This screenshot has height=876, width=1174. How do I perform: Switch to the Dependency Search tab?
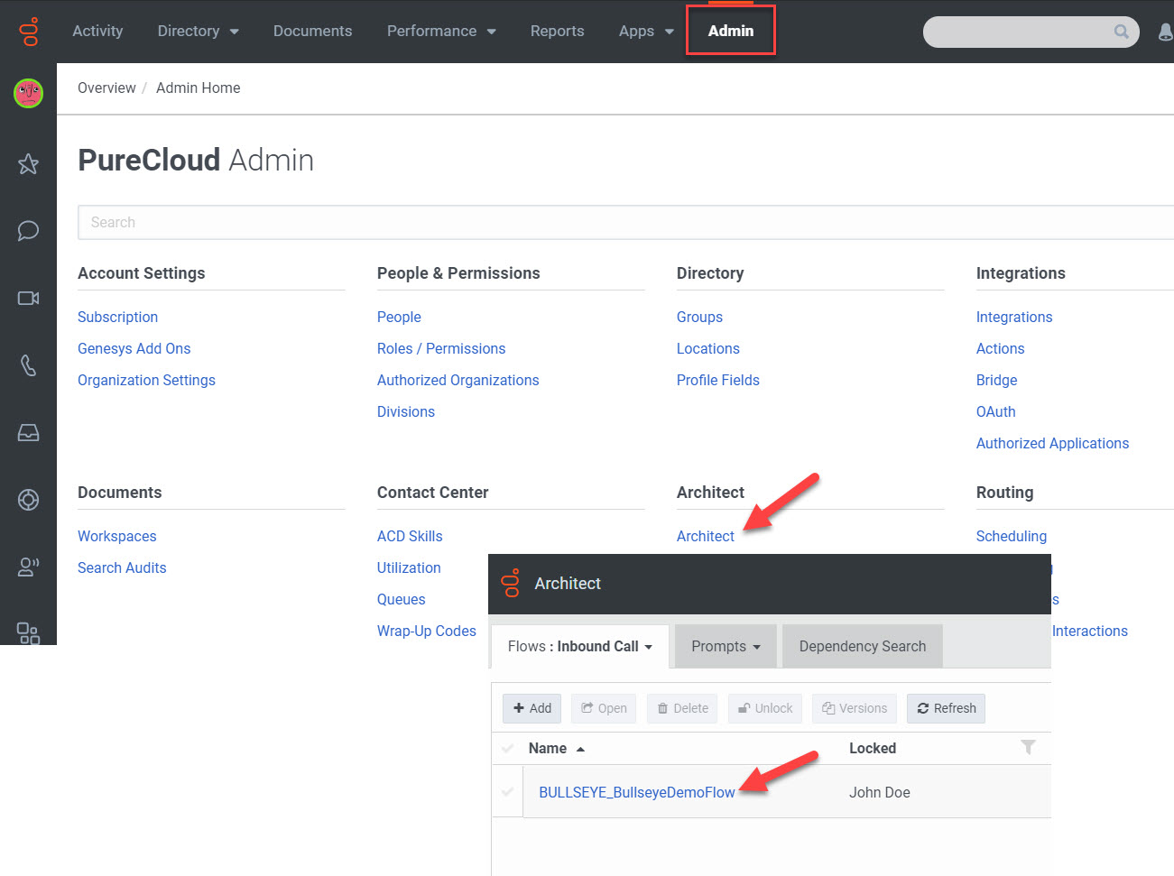pyautogui.click(x=863, y=646)
